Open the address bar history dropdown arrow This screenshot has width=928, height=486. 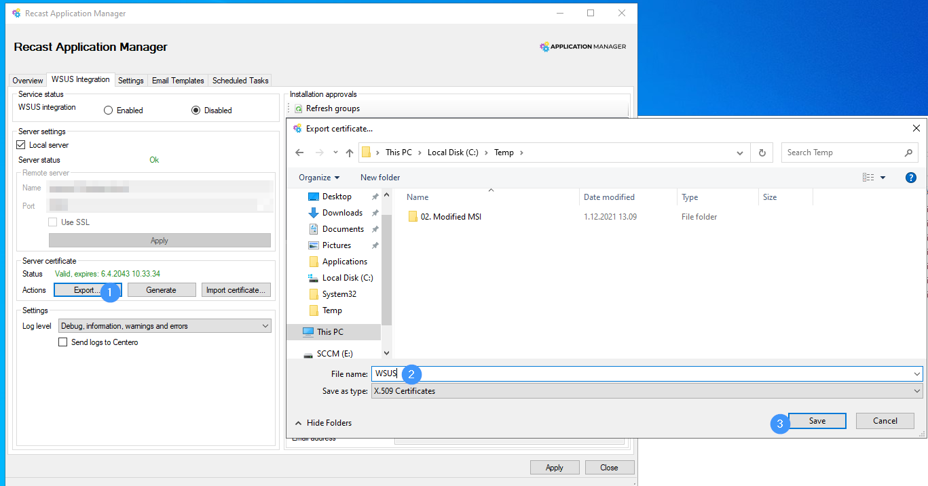click(740, 153)
